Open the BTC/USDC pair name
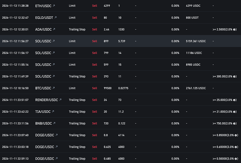Screen dimensions: 241x163 coord(43,88)
